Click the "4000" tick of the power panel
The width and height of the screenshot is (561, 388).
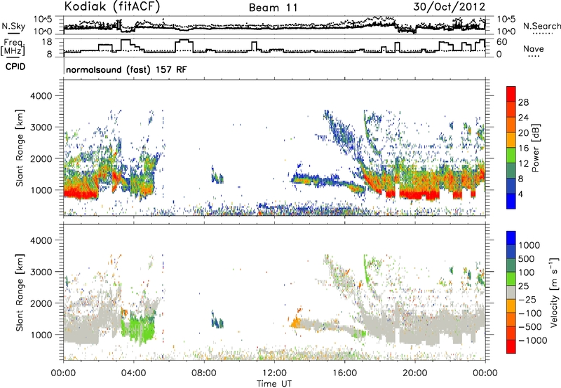click(x=41, y=96)
